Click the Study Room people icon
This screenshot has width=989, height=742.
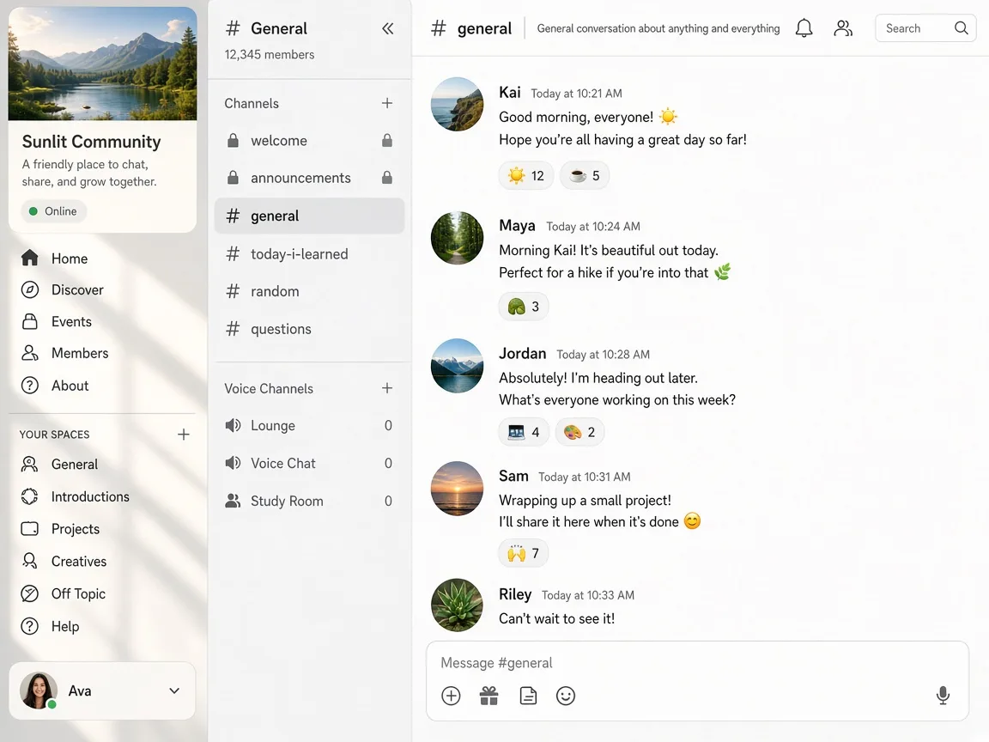point(233,501)
